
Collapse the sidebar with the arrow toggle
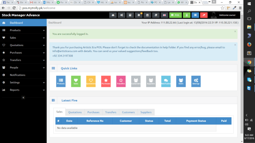tap(23, 98)
